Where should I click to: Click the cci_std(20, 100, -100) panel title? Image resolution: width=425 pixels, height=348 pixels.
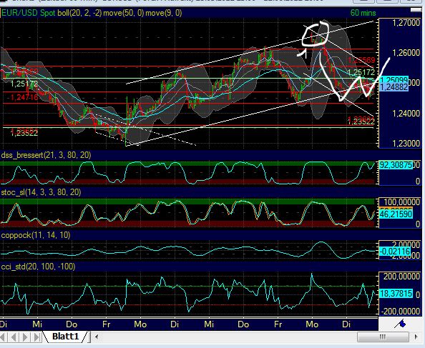(38, 267)
